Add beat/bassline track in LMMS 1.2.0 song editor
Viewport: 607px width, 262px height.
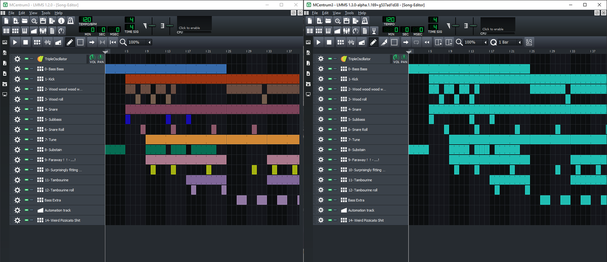37,42
